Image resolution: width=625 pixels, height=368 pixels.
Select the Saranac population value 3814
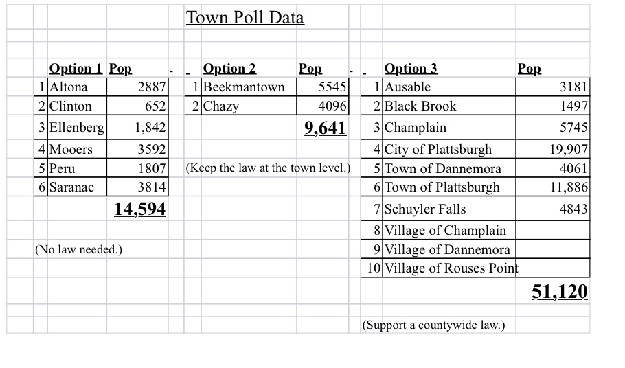click(152, 187)
